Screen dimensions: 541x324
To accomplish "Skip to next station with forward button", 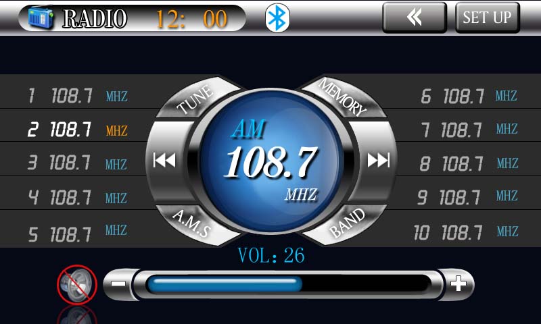I will pyautogui.click(x=378, y=160).
